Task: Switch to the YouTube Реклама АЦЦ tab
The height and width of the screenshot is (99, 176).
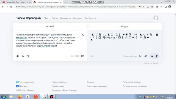Action: [15, 2]
